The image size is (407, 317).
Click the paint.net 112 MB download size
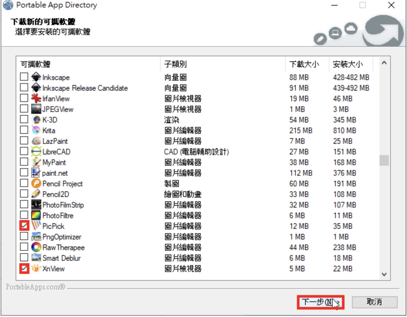301,173
